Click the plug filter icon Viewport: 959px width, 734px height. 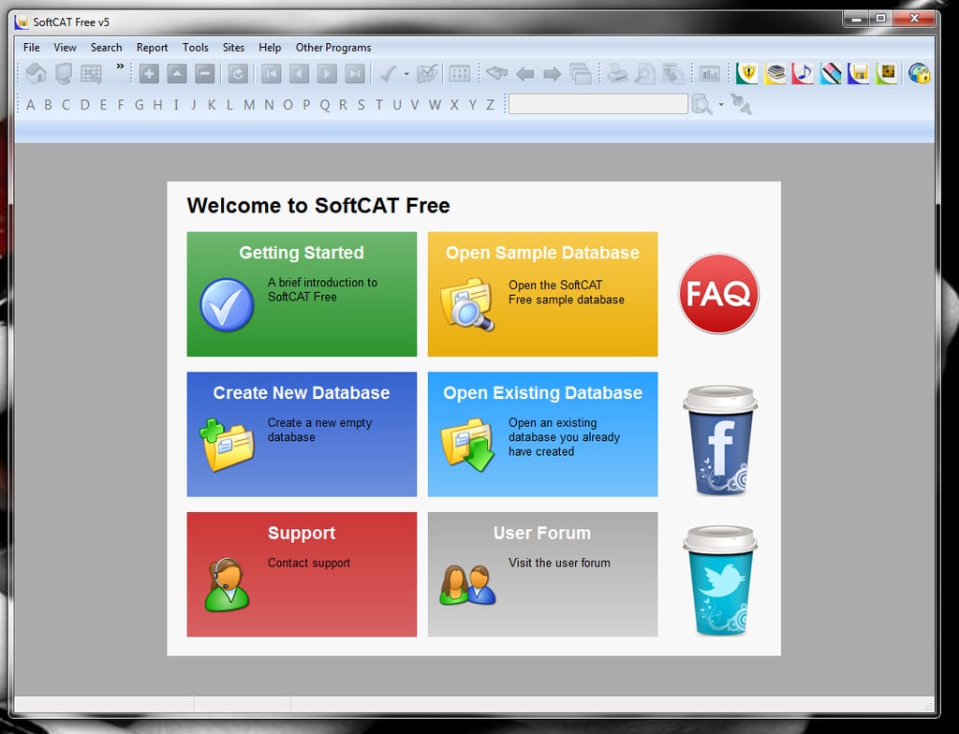pyautogui.click(x=742, y=105)
